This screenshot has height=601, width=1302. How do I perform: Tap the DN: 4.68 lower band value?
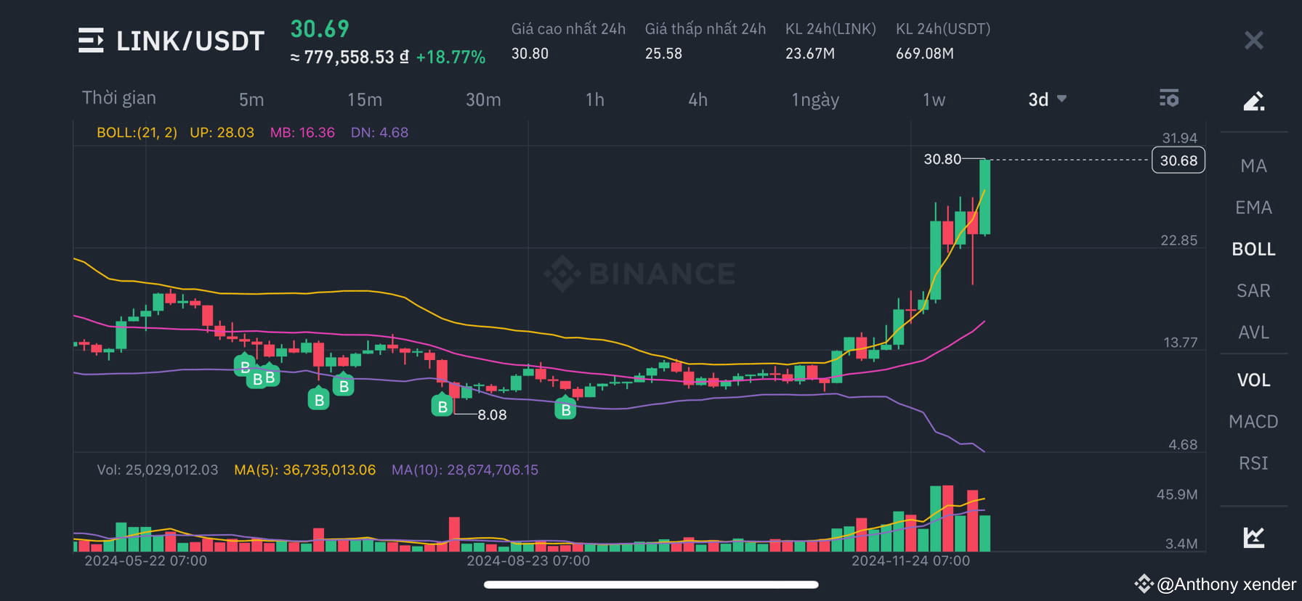[379, 133]
